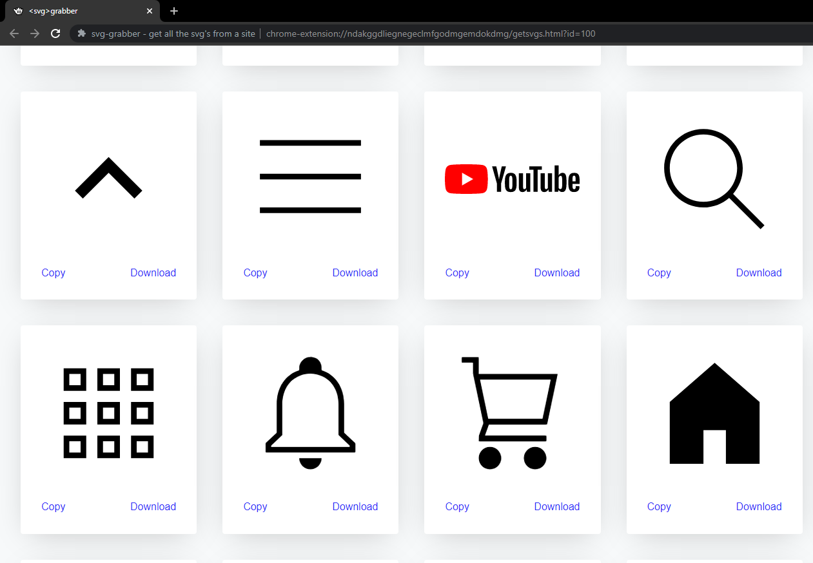This screenshot has width=813, height=563.
Task: Copy the YouTube logo SVG
Action: click(x=457, y=272)
